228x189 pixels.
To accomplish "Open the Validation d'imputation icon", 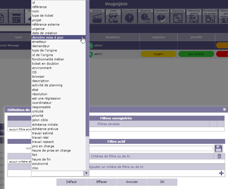I will [161, 18].
